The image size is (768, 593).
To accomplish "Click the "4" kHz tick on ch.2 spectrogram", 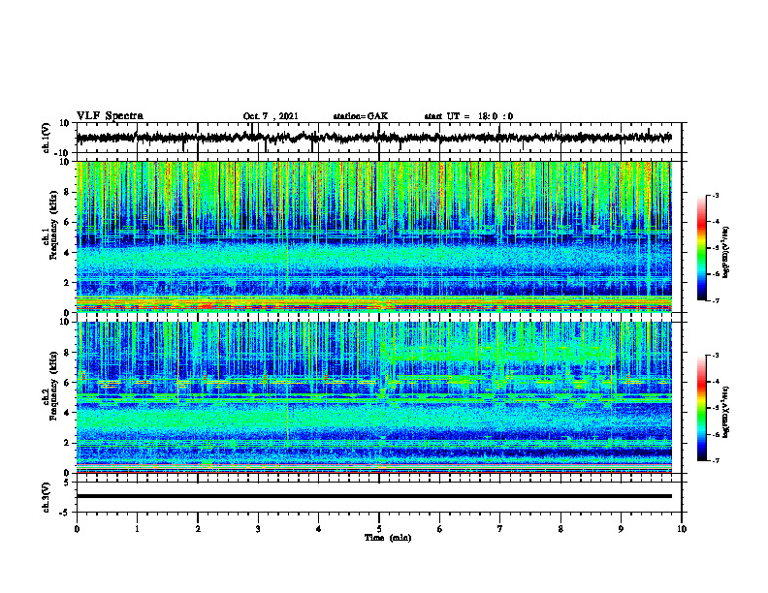I will tap(68, 413).
